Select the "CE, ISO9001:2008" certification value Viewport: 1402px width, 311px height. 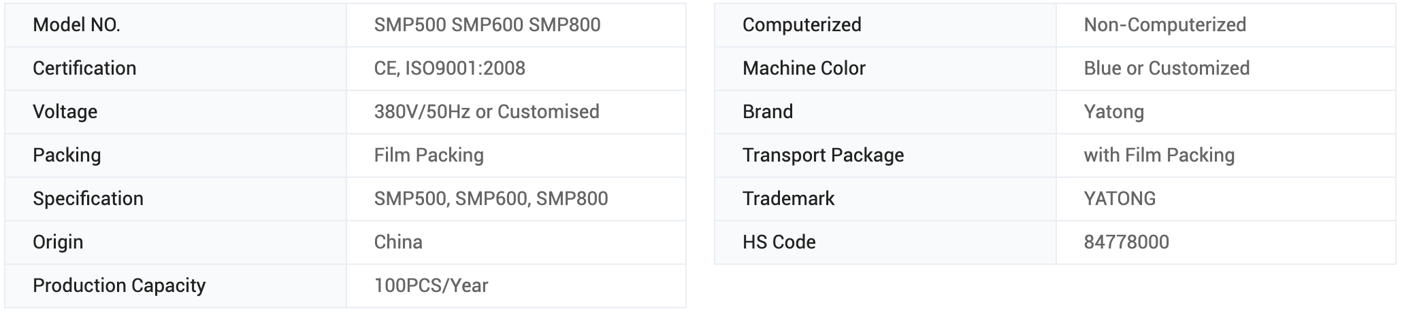point(449,69)
